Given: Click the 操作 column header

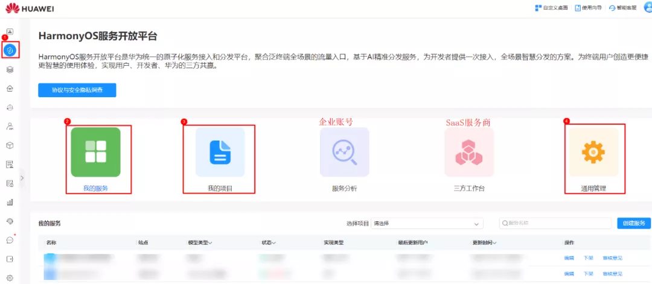Looking at the screenshot, I should click(x=569, y=242).
